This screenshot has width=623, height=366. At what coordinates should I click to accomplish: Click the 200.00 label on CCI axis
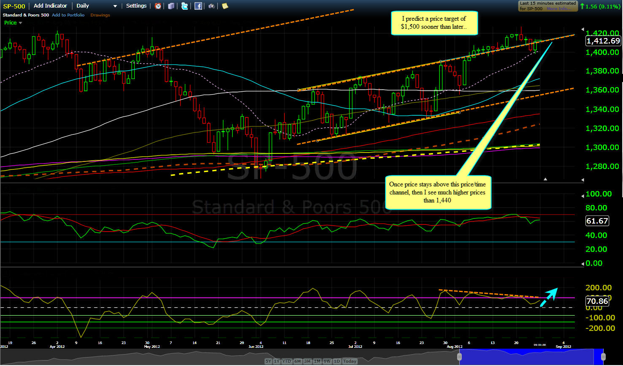[x=599, y=288]
